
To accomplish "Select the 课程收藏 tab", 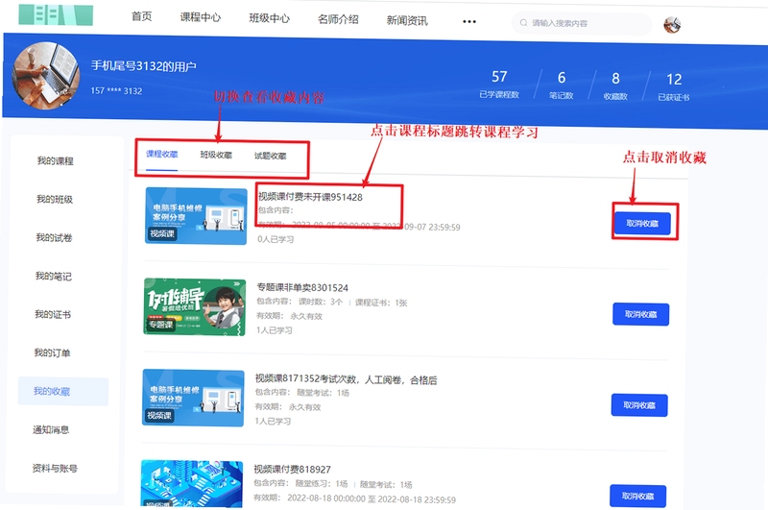I will (161, 154).
